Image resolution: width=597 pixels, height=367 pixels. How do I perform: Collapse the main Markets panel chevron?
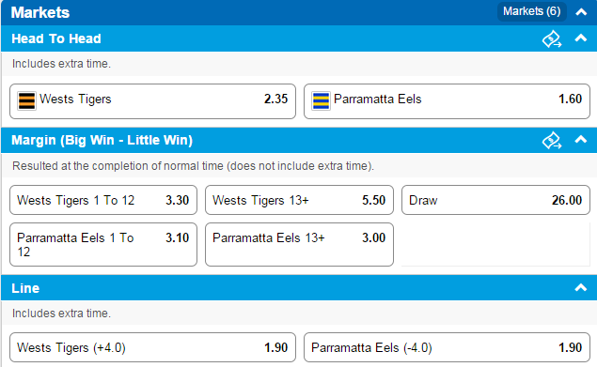click(x=581, y=12)
